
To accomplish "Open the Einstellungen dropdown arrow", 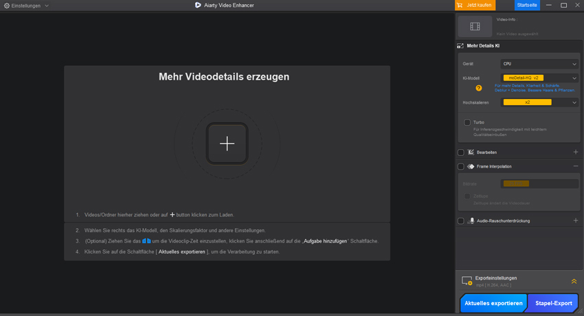I will pos(47,5).
